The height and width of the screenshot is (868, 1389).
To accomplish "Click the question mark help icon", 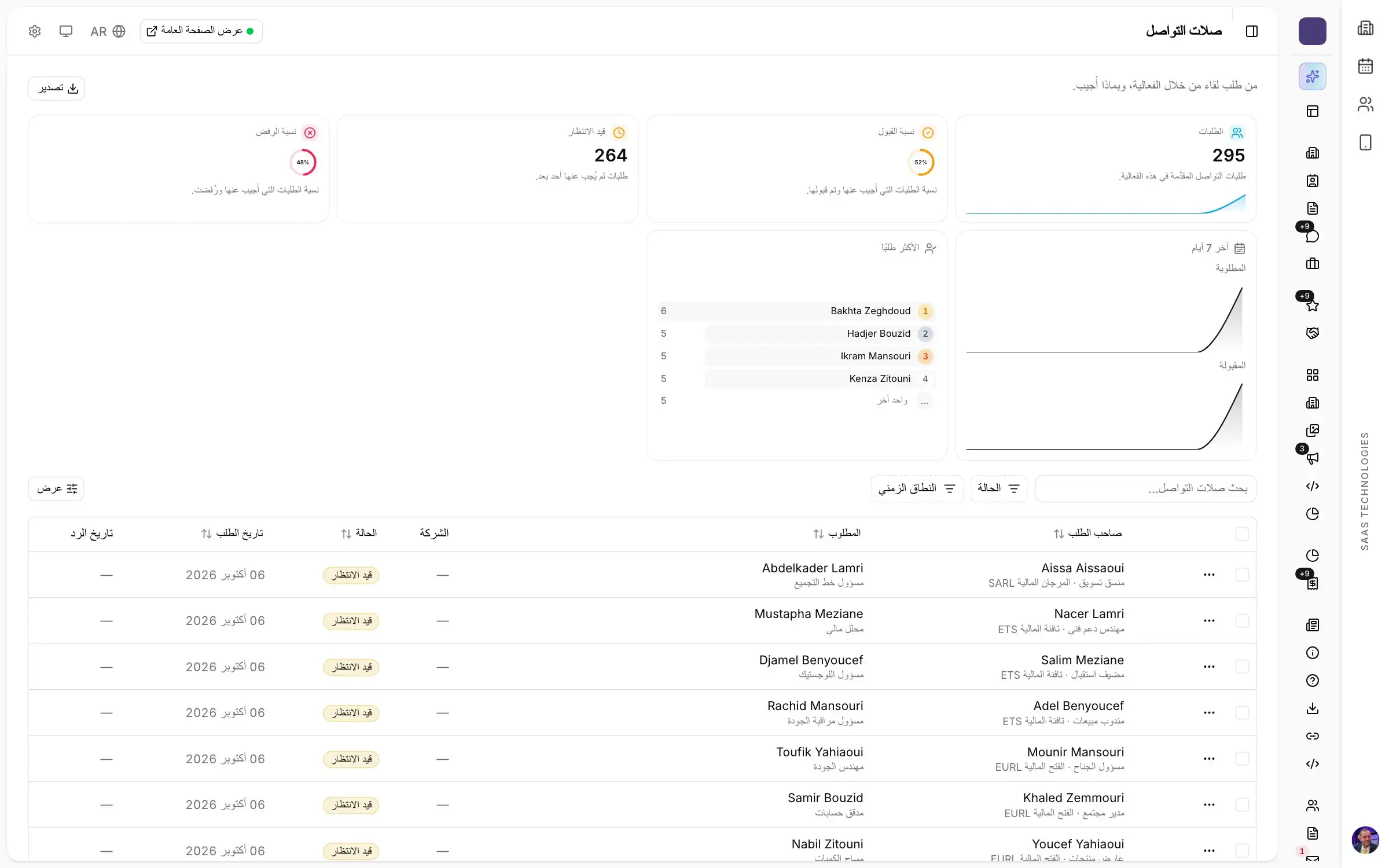I will 1312,681.
